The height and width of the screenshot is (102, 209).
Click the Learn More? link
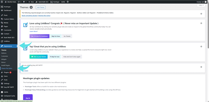[x=33, y=31]
